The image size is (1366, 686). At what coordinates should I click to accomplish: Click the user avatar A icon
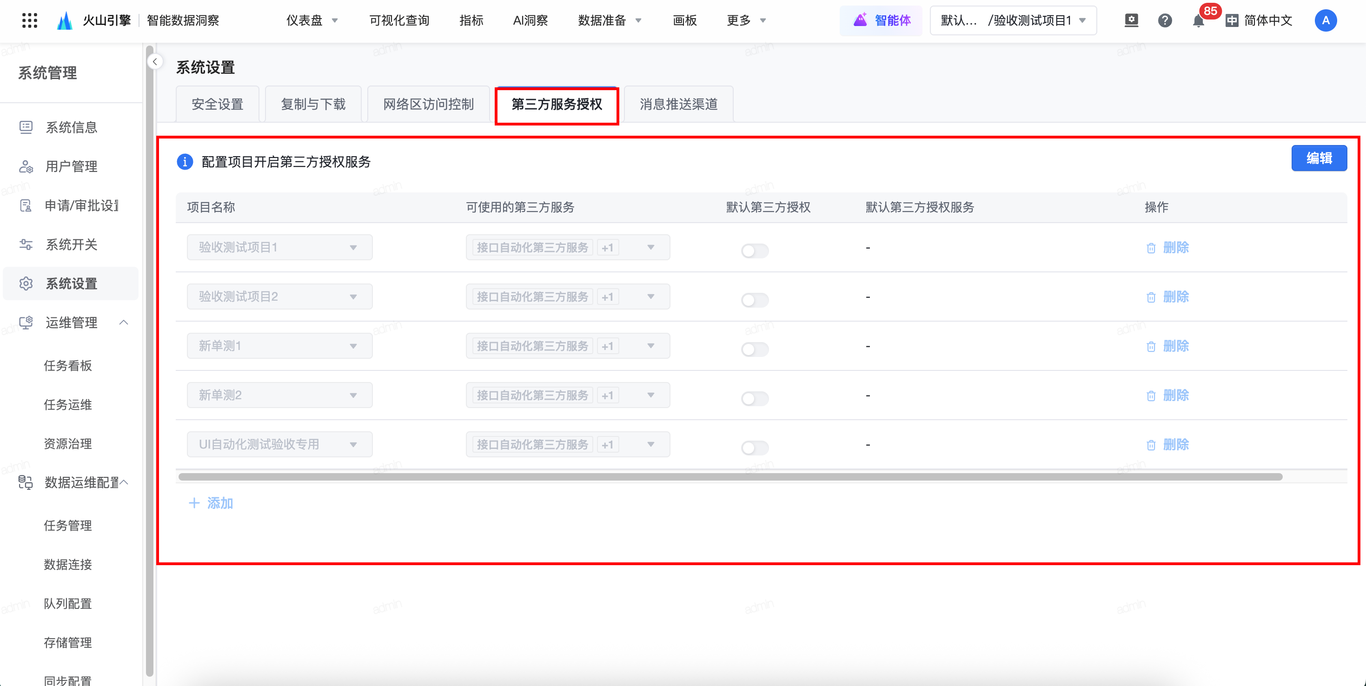tap(1325, 20)
